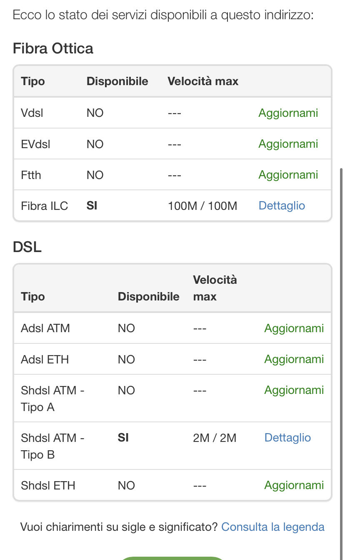This screenshot has height=560, width=345.
Task: Click Aggiornami link in the Ftth row
Action: pyautogui.click(x=288, y=175)
